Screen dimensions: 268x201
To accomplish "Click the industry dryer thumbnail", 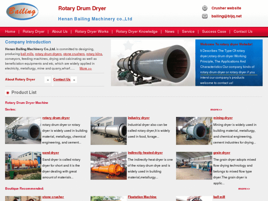I will click(x=108, y=131).
